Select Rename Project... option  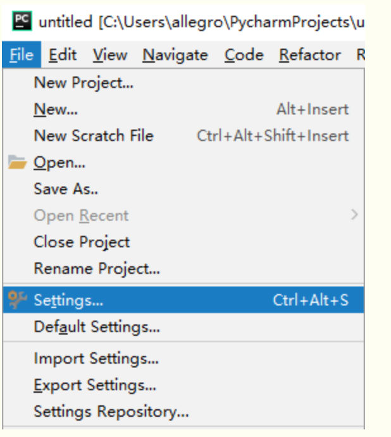click(x=96, y=269)
